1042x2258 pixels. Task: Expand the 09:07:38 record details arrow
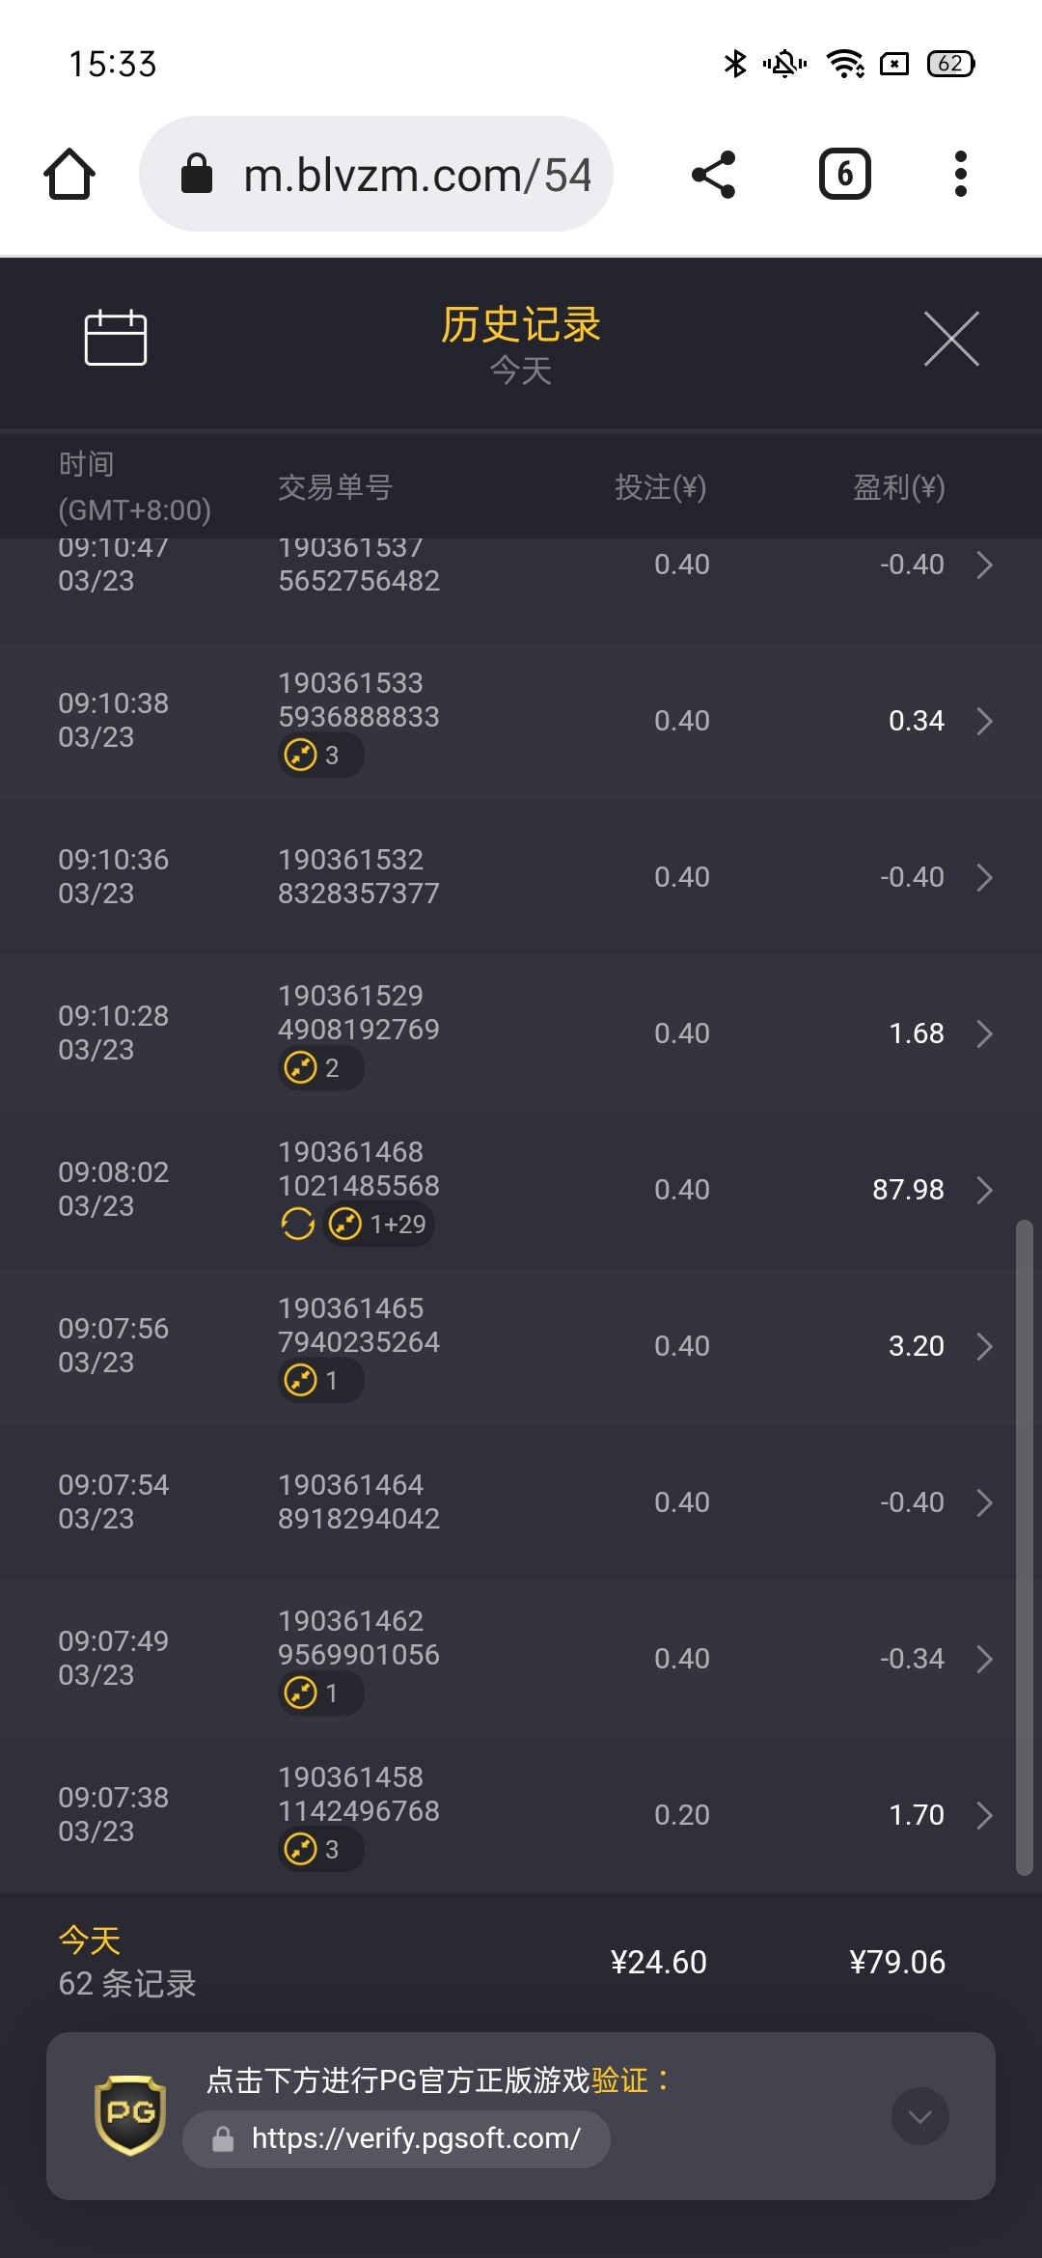[984, 1815]
